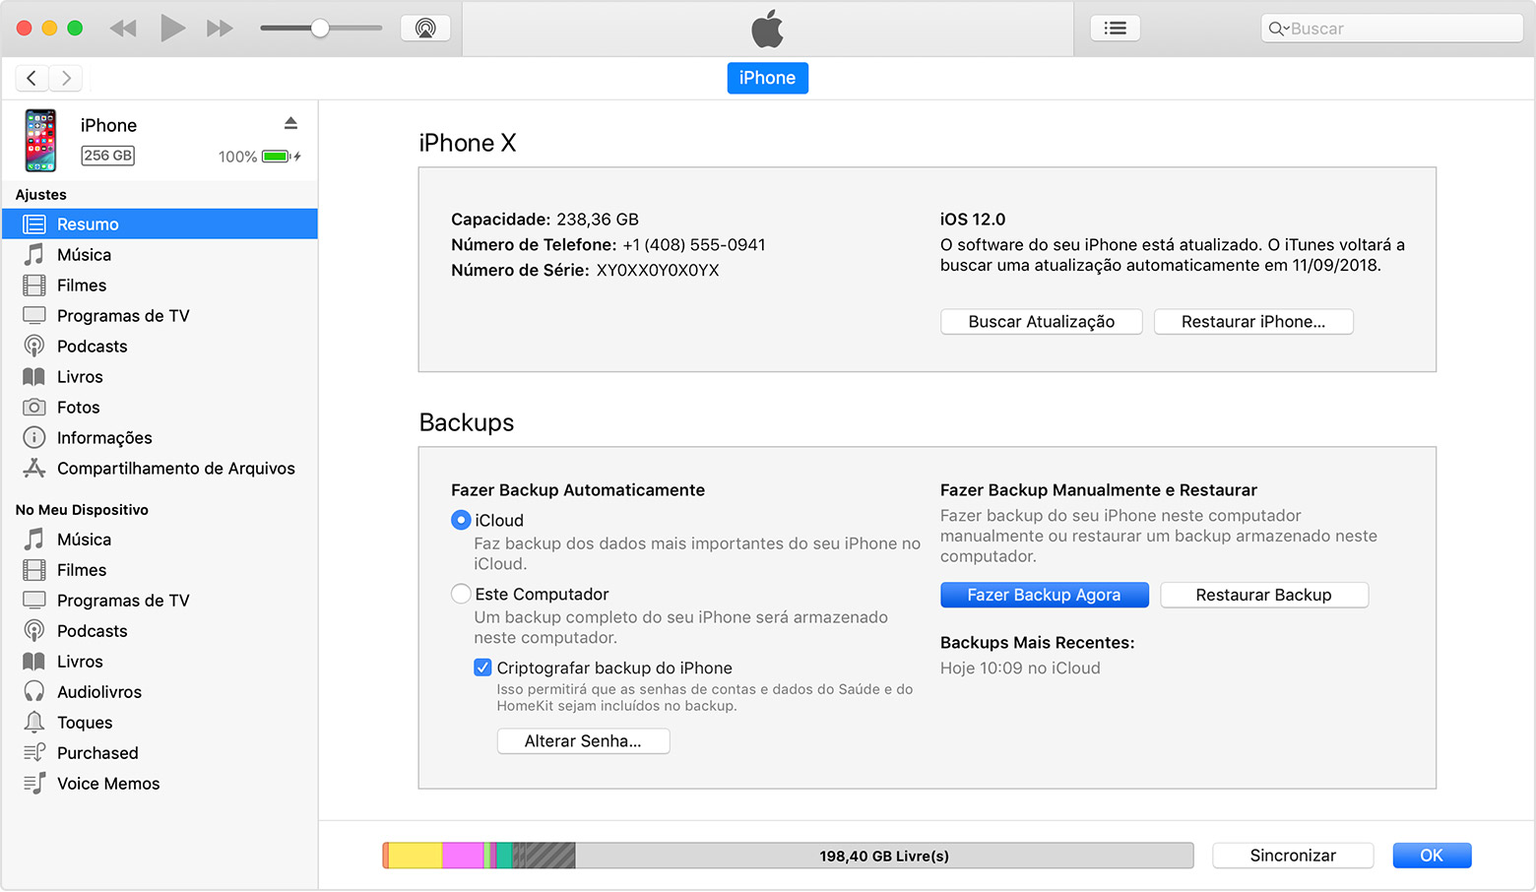Open Filmes under No Meu Dispositivo

tap(160, 570)
